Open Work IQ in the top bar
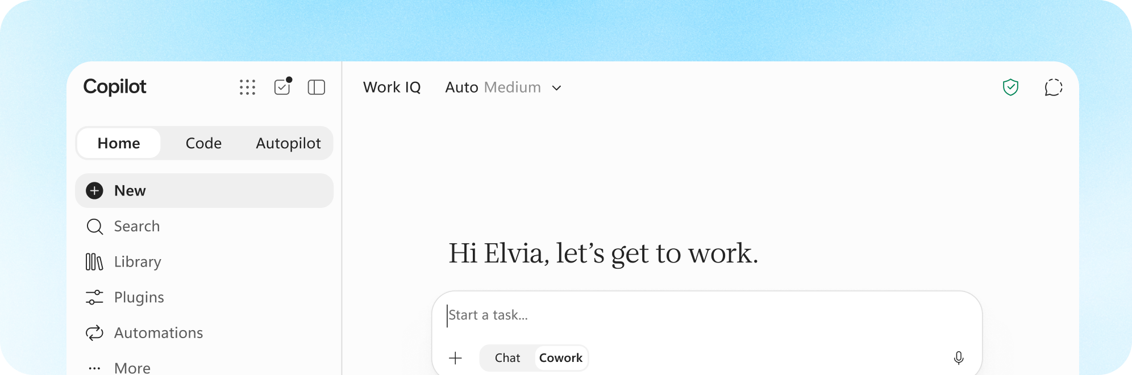 392,88
